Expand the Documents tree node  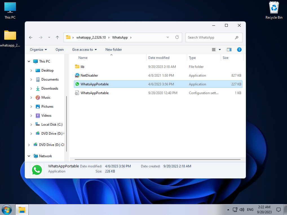[x=31, y=79]
